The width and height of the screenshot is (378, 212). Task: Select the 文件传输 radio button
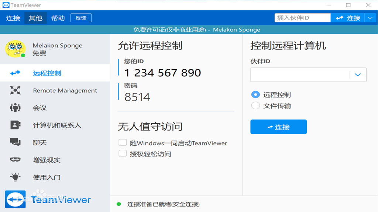point(255,106)
